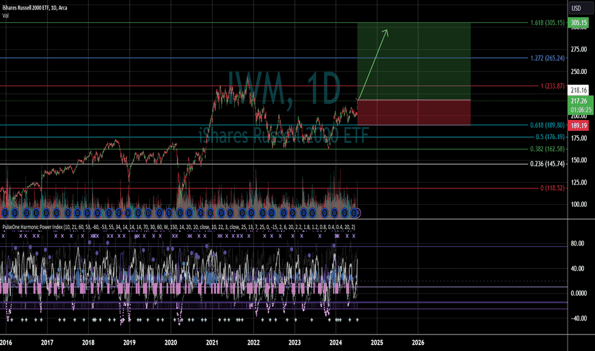
Task: Click the green 217.26 current price tag
Action: [579, 101]
